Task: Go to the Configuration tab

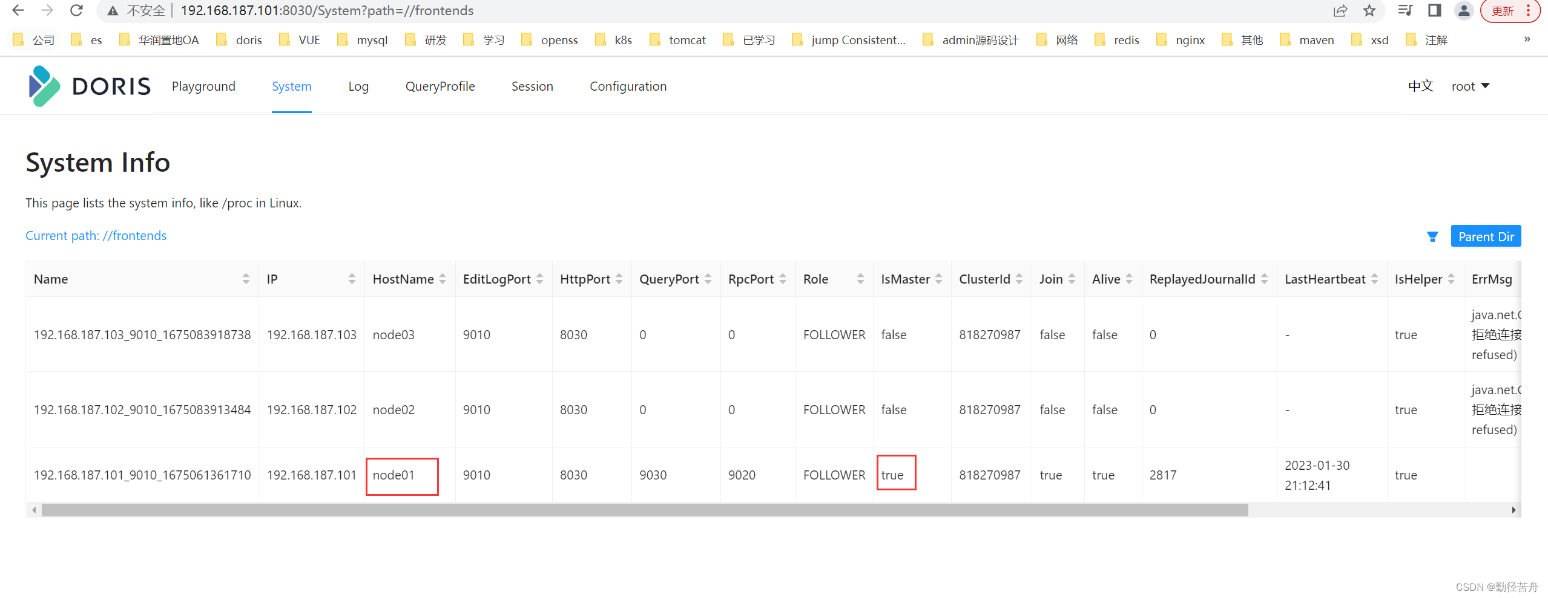Action: [628, 86]
